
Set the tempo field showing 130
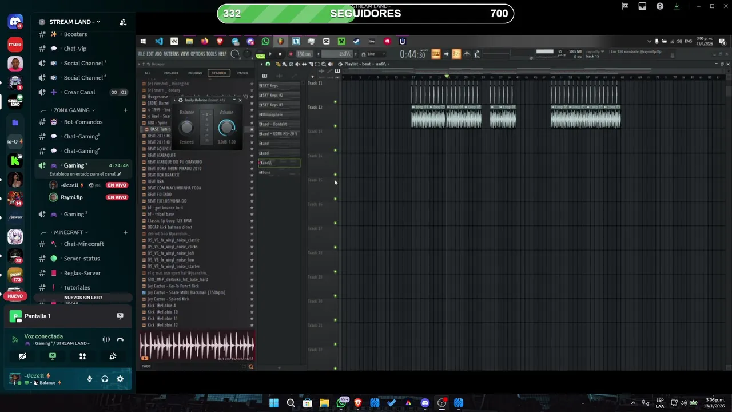(304, 54)
